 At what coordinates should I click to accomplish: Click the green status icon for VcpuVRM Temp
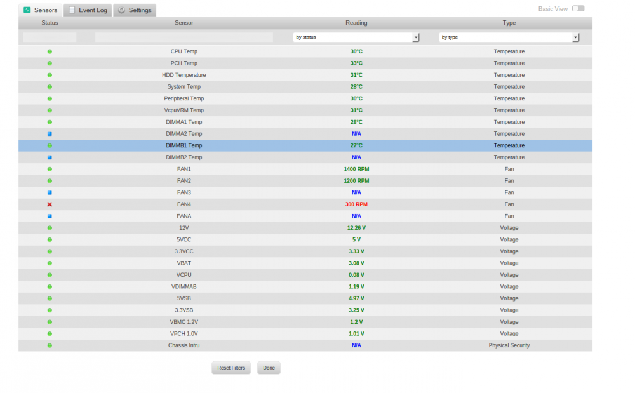[x=50, y=110]
